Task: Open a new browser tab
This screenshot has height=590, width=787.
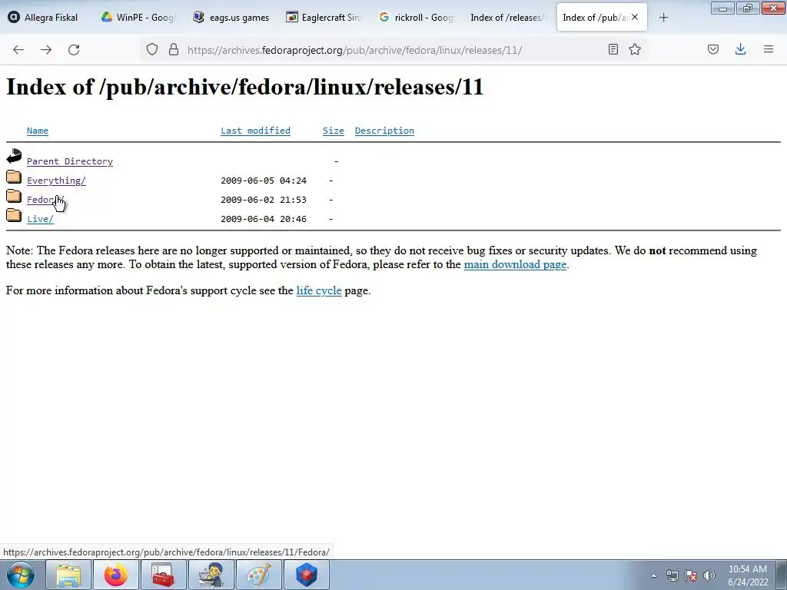Action: click(663, 18)
